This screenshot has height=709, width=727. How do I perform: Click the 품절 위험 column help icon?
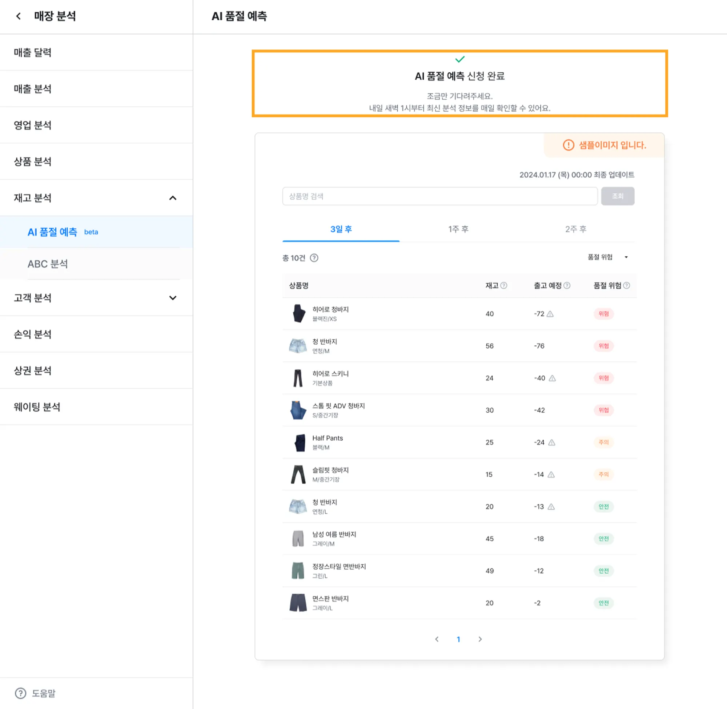point(627,285)
